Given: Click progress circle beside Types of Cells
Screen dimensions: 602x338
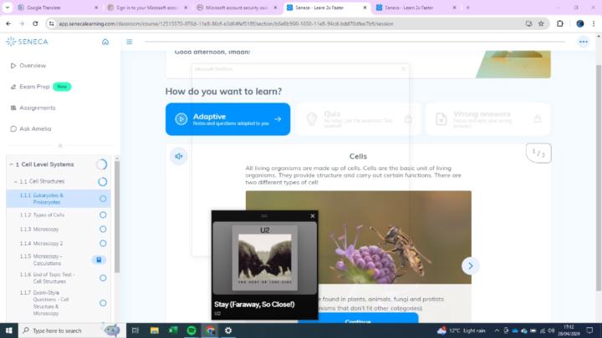Looking at the screenshot, I should point(103,215).
